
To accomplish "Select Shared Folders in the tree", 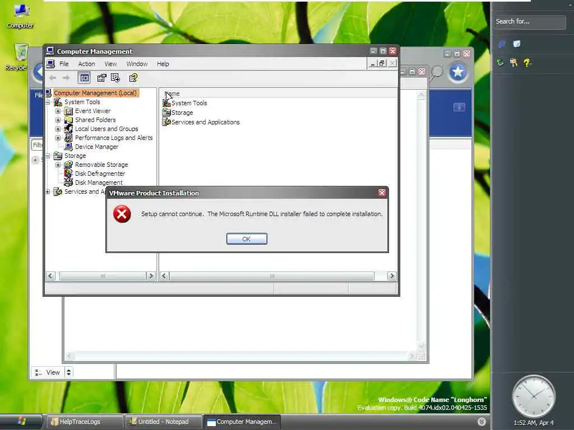I will pyautogui.click(x=95, y=120).
